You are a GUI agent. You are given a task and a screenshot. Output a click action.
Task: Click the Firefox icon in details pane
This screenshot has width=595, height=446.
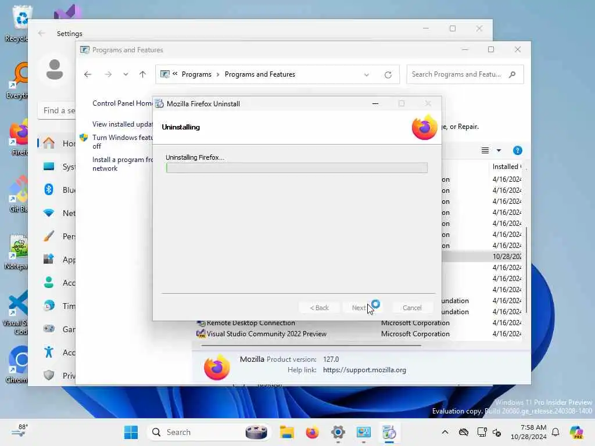click(x=217, y=367)
